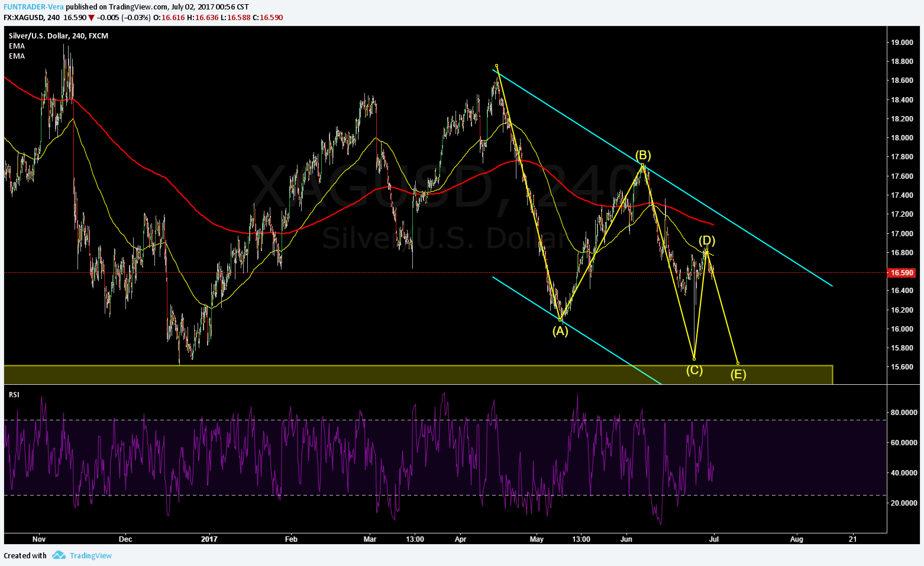
Task: Click the May date on time axis
Action: [537, 539]
